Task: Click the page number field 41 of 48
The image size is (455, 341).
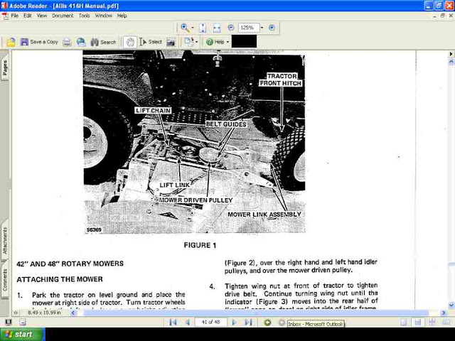Action: [x=210, y=322]
